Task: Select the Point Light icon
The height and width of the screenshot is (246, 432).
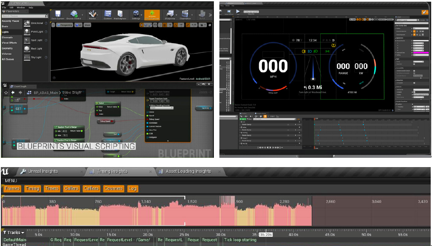Action: (27, 32)
